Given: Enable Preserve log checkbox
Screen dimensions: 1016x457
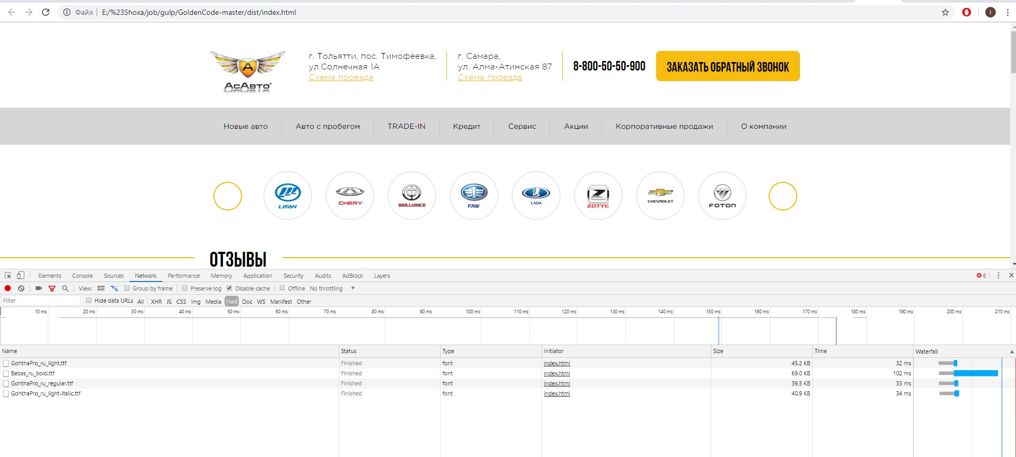Looking at the screenshot, I should (x=185, y=288).
